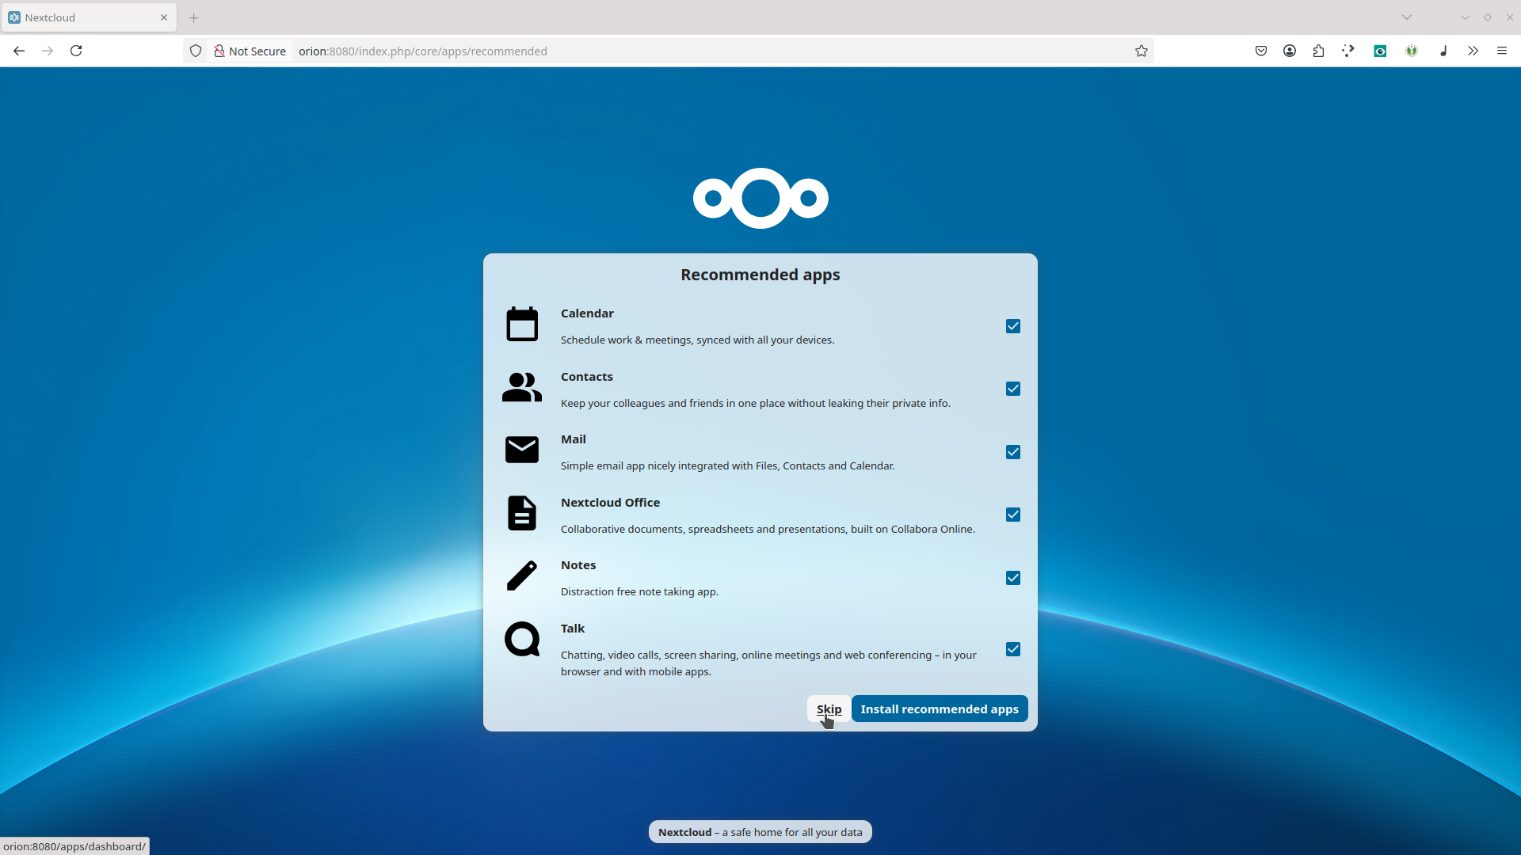
Task: Open the list all tabs dropdown
Action: pyautogui.click(x=1407, y=17)
